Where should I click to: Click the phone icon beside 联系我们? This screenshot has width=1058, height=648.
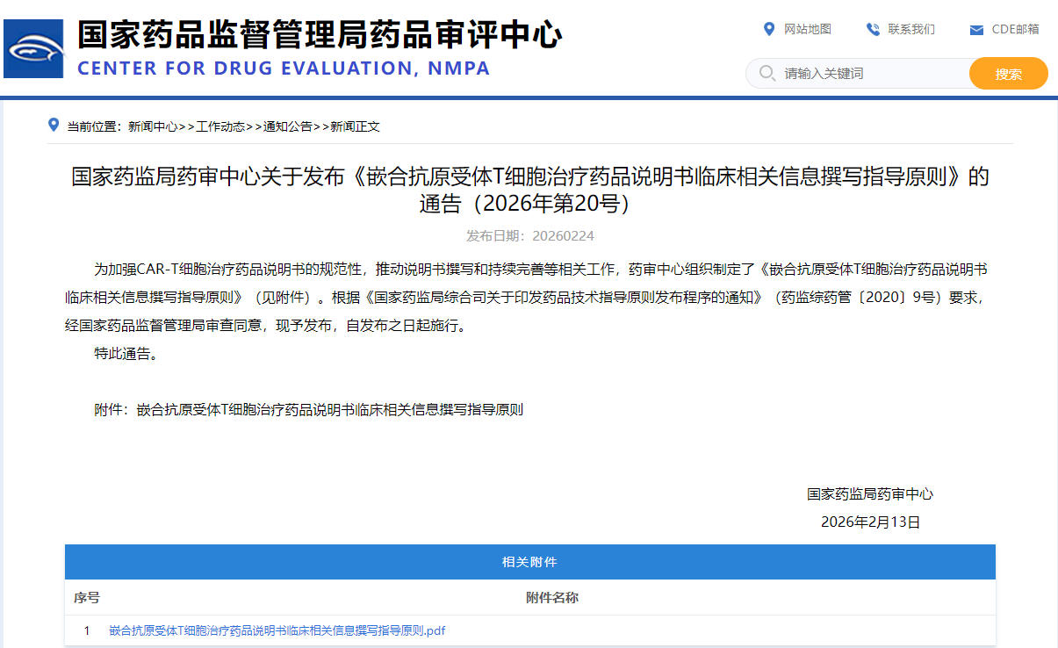tap(873, 29)
